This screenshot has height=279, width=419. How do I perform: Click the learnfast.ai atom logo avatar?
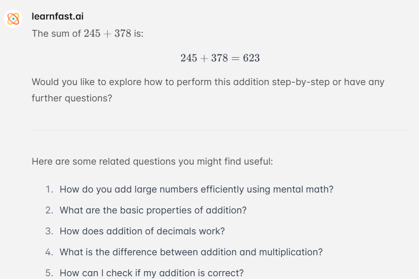[13, 19]
